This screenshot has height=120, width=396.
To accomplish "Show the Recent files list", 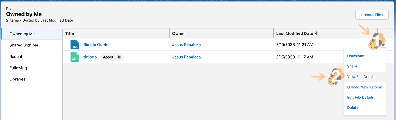I will tap(16, 57).
